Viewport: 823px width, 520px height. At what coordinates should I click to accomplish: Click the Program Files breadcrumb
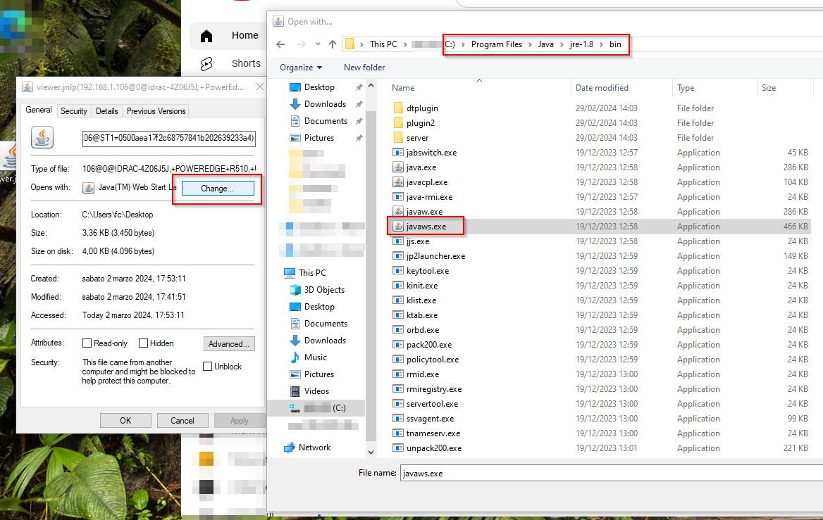(497, 44)
